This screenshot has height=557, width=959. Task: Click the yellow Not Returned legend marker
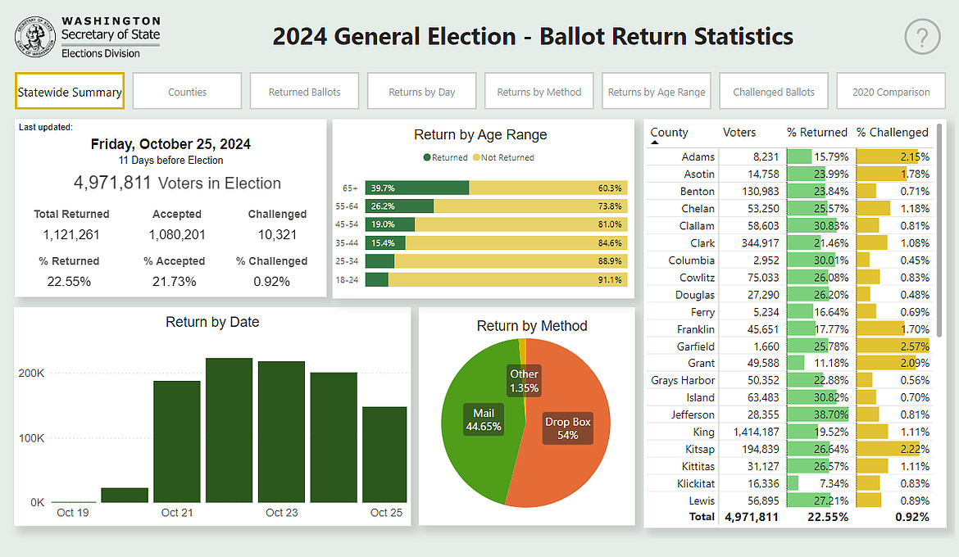pyautogui.click(x=475, y=157)
